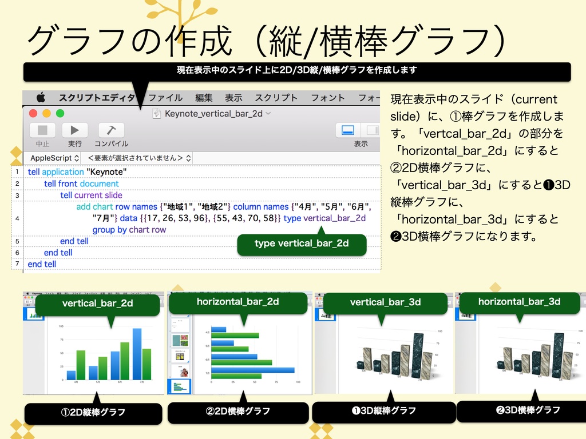Open the 要素が選択されていません navigation popup
The height and width of the screenshot is (439, 586).
pyautogui.click(x=137, y=158)
